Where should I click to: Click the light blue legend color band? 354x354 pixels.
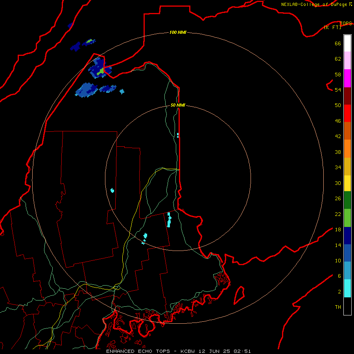pyautogui.click(x=347, y=271)
